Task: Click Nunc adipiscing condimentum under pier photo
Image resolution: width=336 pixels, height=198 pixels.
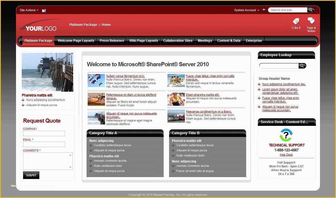Action: tap(46, 100)
